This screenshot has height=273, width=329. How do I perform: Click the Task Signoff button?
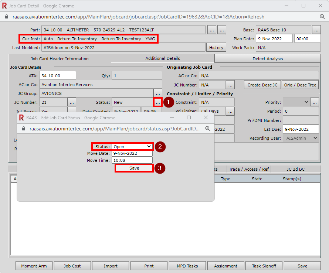tap(264, 266)
